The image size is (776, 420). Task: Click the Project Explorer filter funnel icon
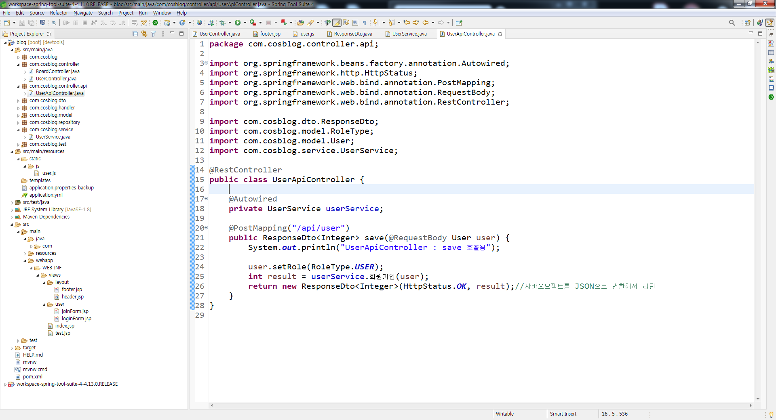(154, 34)
